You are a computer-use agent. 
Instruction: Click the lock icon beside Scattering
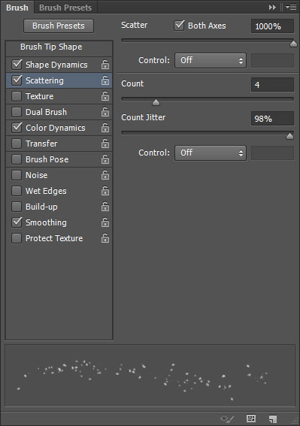pyautogui.click(x=105, y=80)
